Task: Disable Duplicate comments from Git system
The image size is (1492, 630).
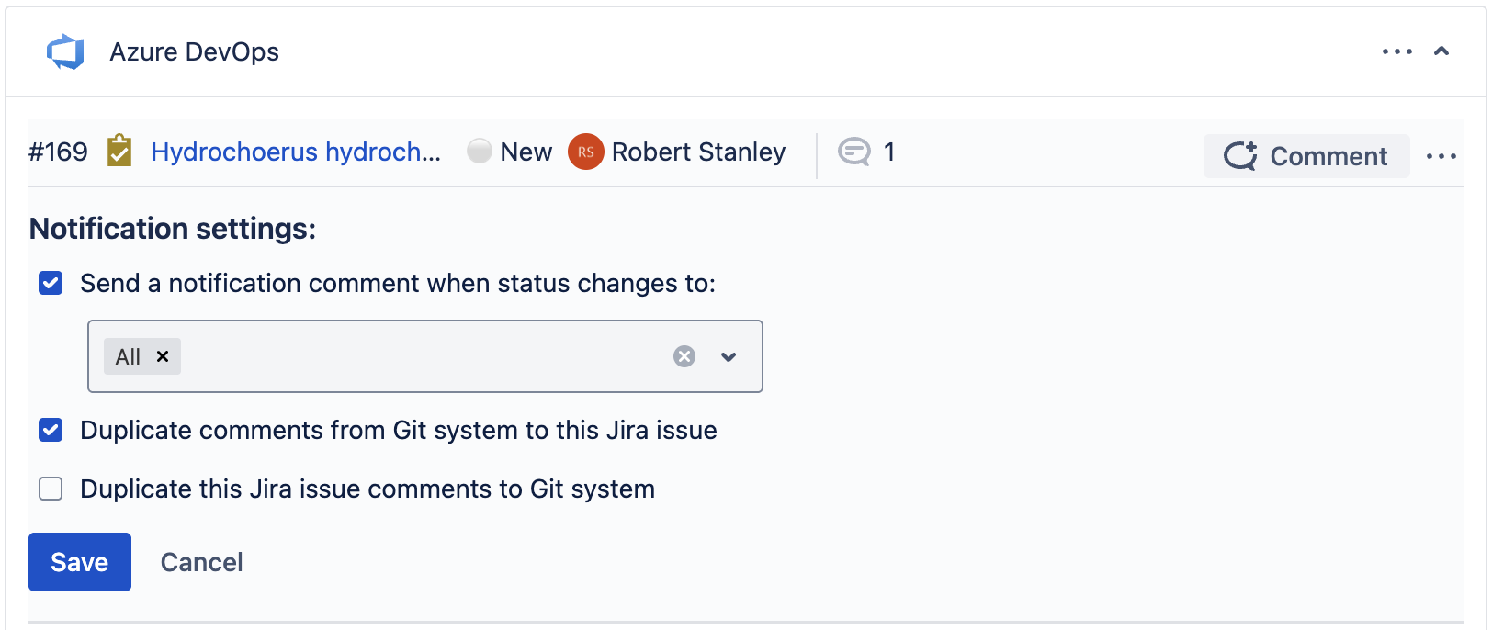Action: (51, 430)
